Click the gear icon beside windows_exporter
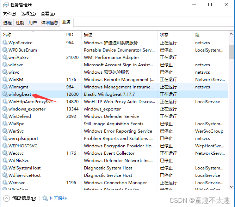Image resolution: width=235 pixels, height=207 pixels. pyautogui.click(x=5, y=109)
